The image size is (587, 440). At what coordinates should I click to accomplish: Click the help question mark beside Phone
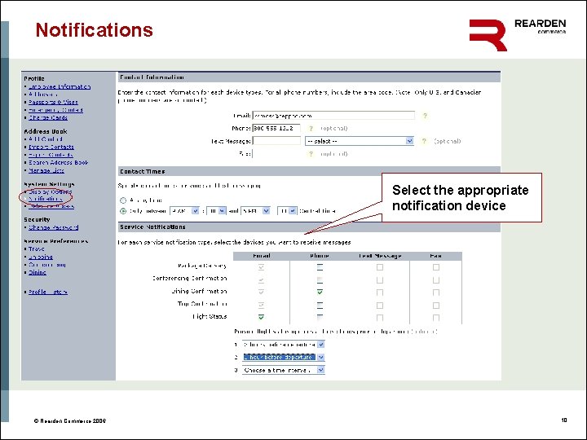pos(311,129)
